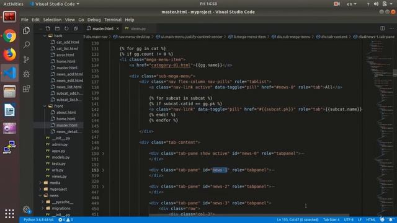Unfold code at line 150
Image resolution: width=397 pixels, height=223 pixels.
click(x=103, y=154)
